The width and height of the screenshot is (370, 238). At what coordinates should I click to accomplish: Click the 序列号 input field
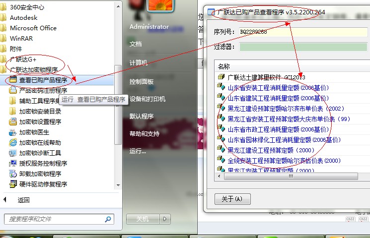click(303, 32)
